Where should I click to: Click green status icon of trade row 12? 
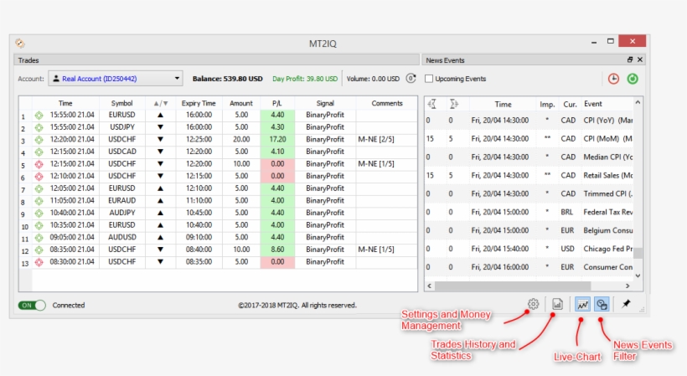coord(39,250)
